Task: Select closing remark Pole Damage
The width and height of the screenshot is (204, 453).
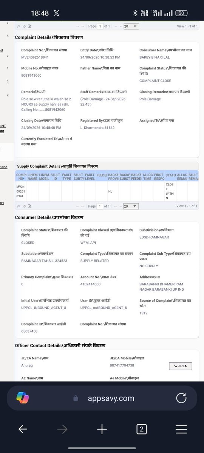Action: pyautogui.click(x=150, y=99)
